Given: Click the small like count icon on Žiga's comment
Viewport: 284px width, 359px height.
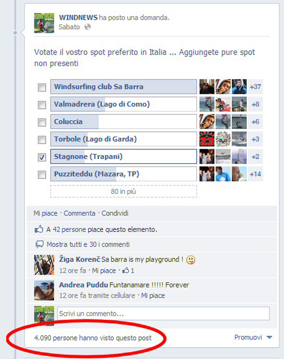Looking at the screenshot, I should 126,270.
